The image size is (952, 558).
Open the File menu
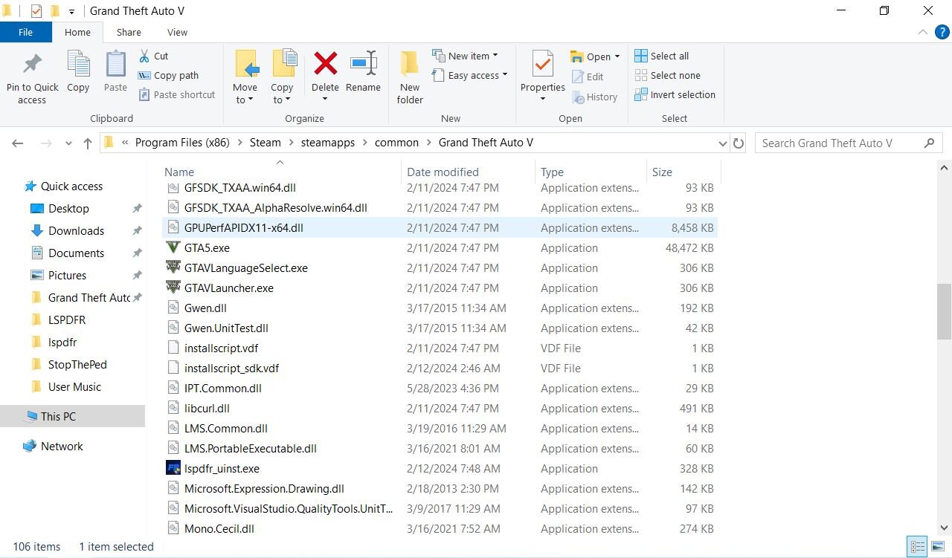click(25, 32)
